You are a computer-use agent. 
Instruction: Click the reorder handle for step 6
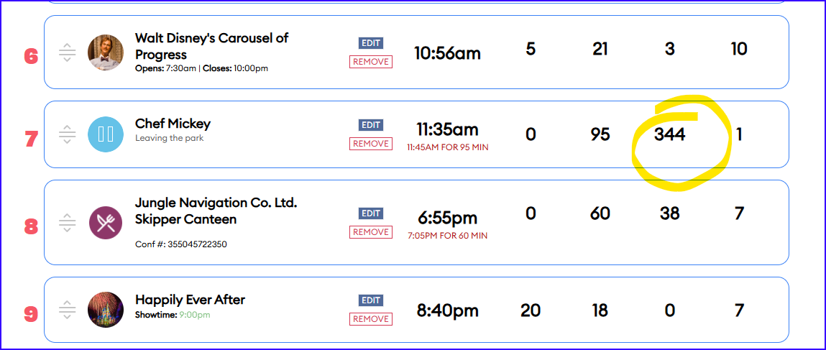[x=67, y=53]
